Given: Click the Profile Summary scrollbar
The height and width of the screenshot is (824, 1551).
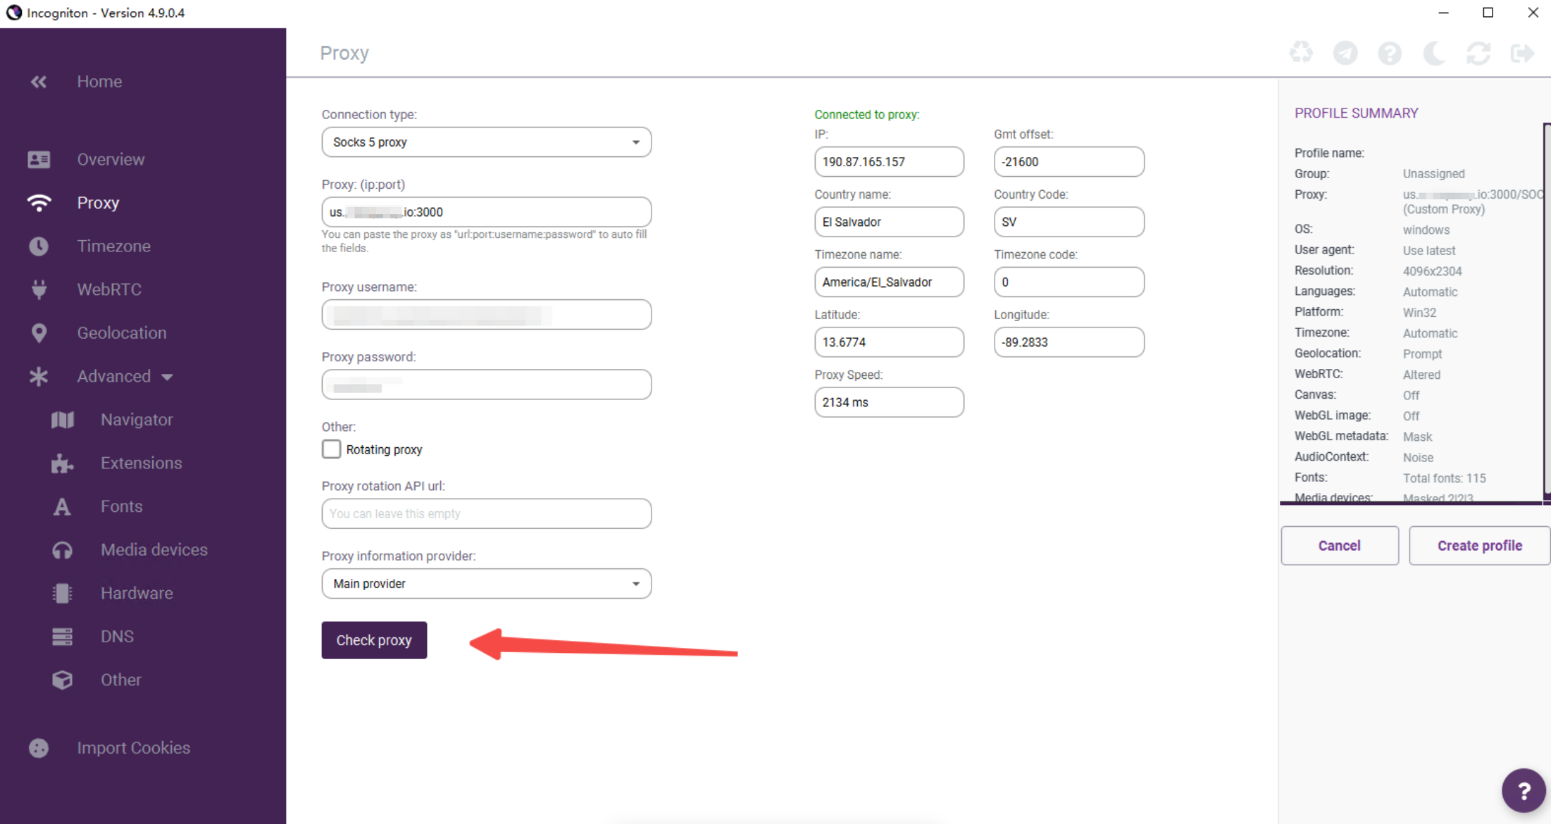Looking at the screenshot, I should (x=1546, y=310).
